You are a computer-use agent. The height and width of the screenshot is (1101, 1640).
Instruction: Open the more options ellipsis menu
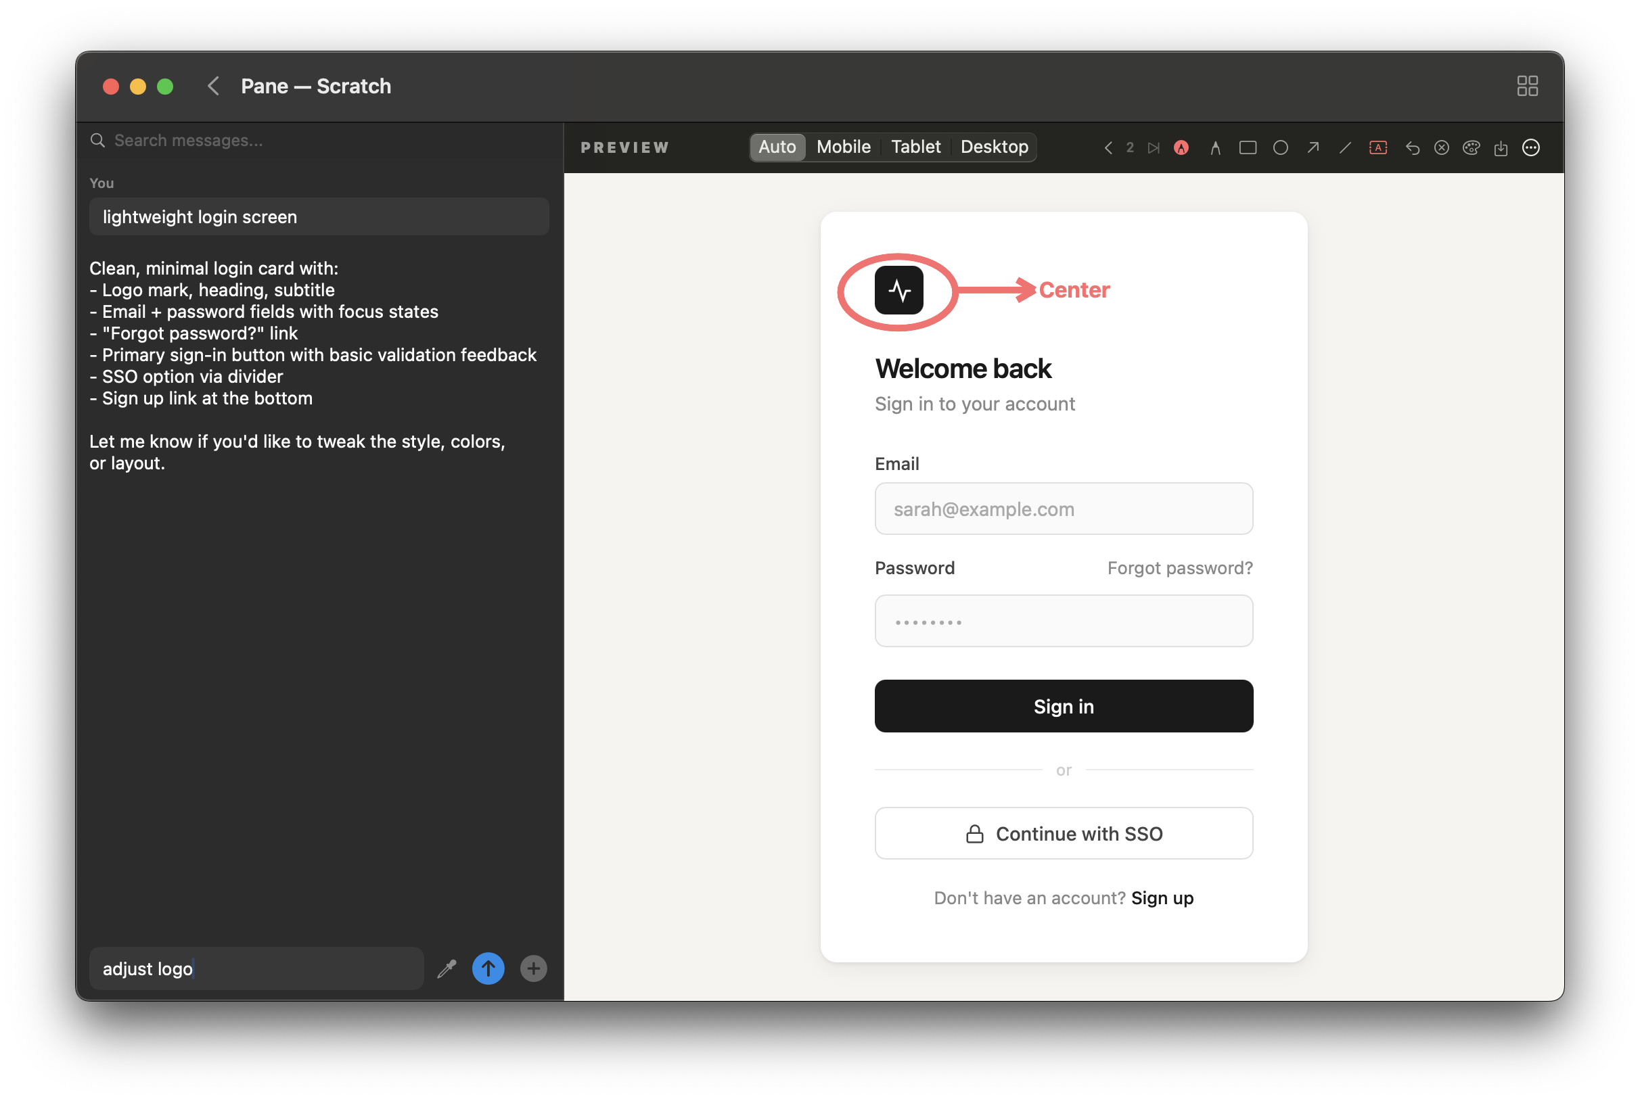click(x=1530, y=147)
